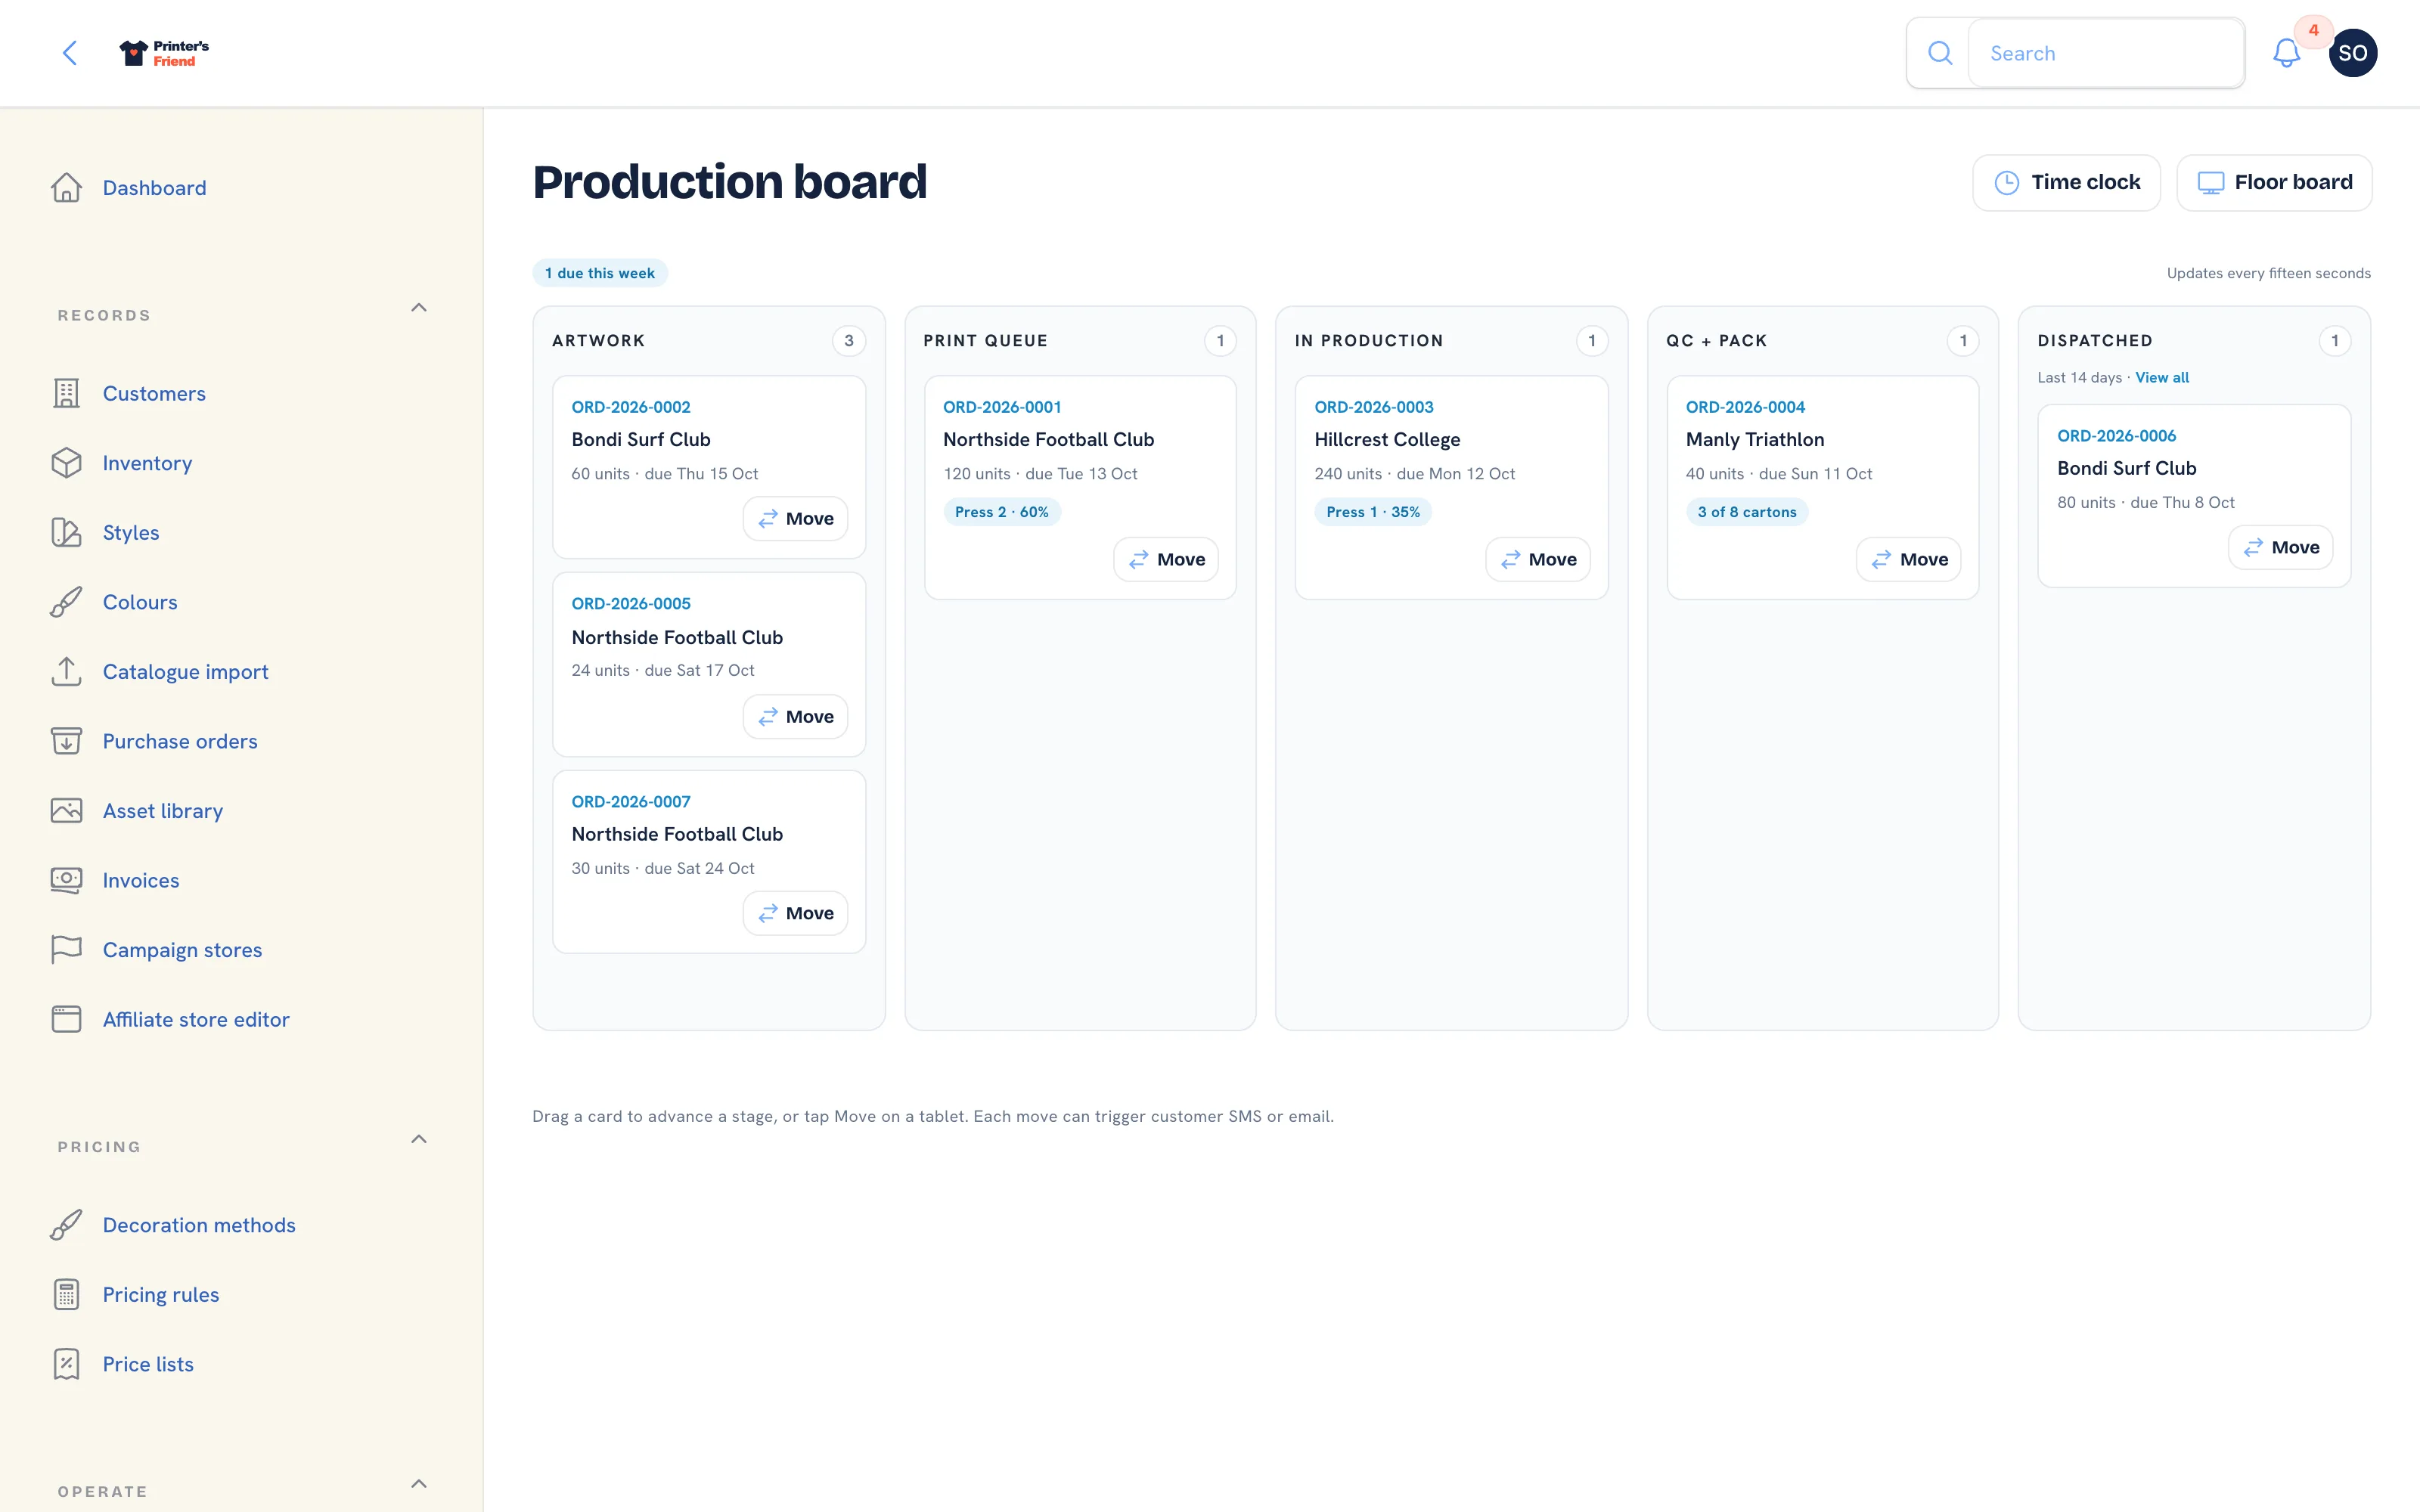The width and height of the screenshot is (2420, 1512).
Task: Open order link ORD-2026-0006
Action: (x=2116, y=436)
